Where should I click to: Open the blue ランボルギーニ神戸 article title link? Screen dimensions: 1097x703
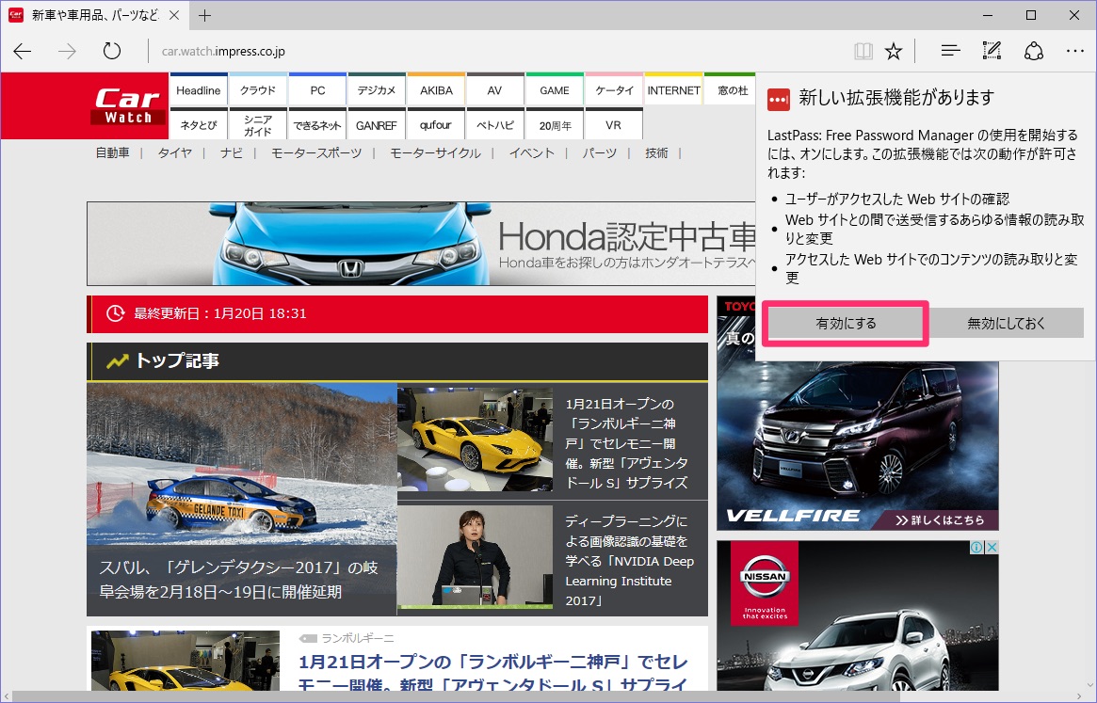tap(493, 673)
